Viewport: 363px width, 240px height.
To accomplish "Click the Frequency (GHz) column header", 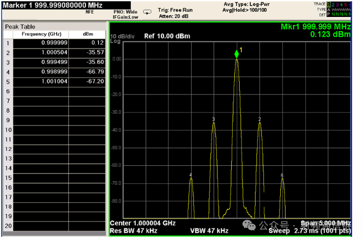I will pyautogui.click(x=41, y=34).
